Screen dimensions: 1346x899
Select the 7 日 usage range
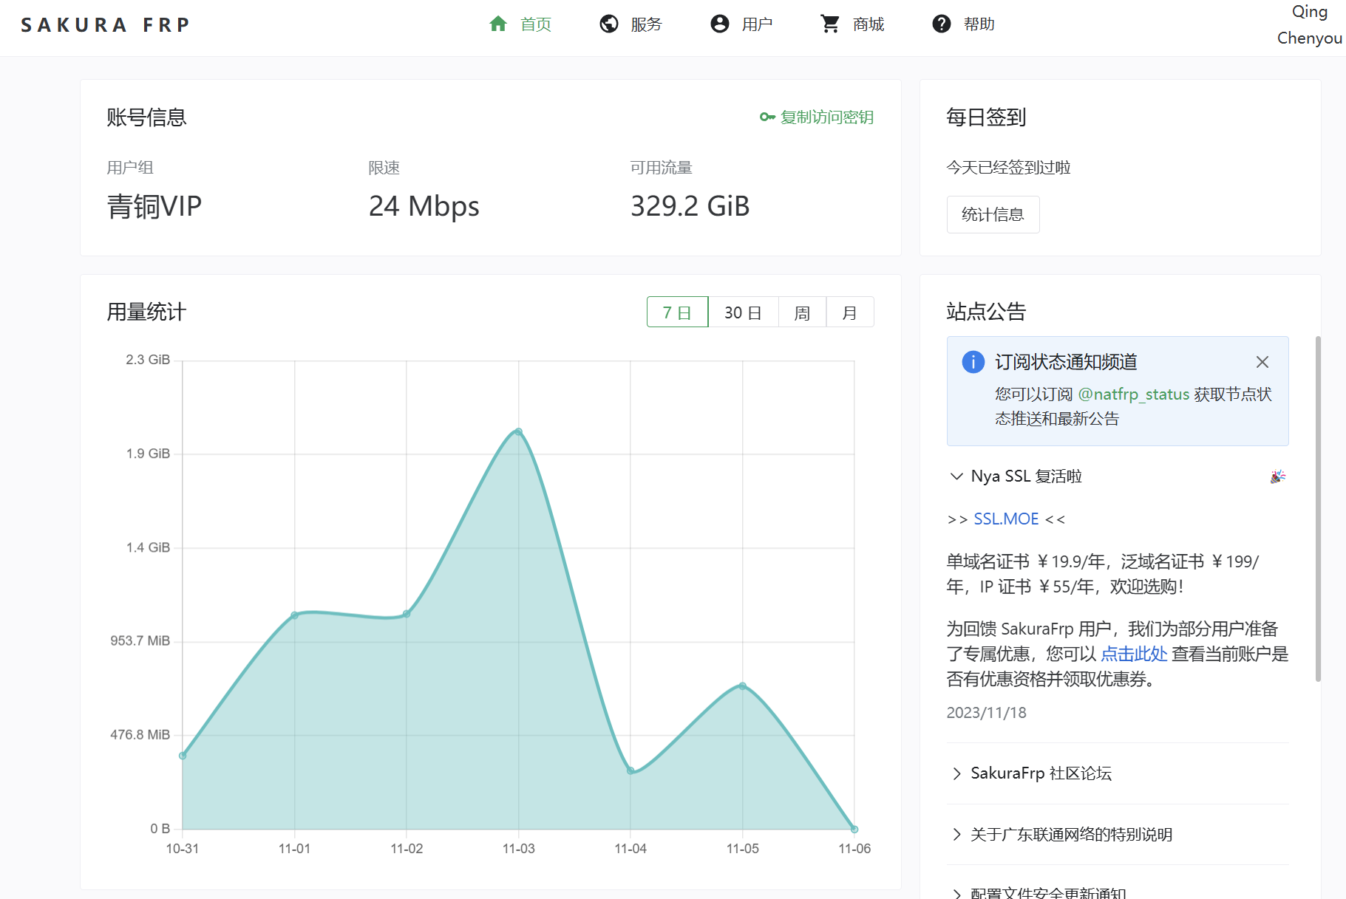pos(677,312)
